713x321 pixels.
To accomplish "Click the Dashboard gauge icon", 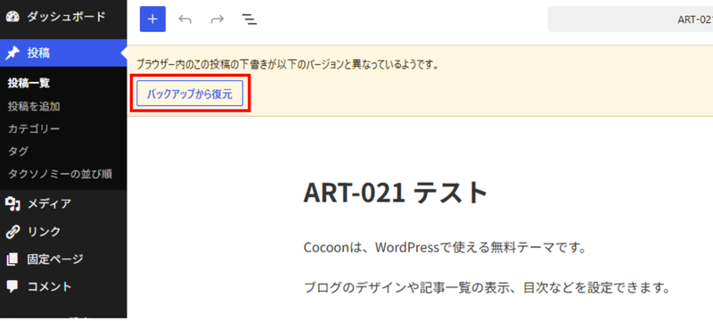I will pyautogui.click(x=12, y=17).
